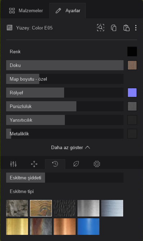The height and width of the screenshot is (241, 143).
Task: Collapse settings with Daha az göster
Action: coord(71,148)
